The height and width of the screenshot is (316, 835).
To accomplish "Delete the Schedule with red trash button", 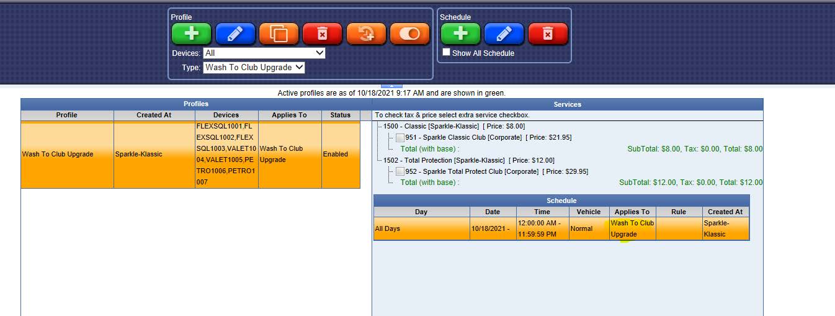I will click(548, 34).
